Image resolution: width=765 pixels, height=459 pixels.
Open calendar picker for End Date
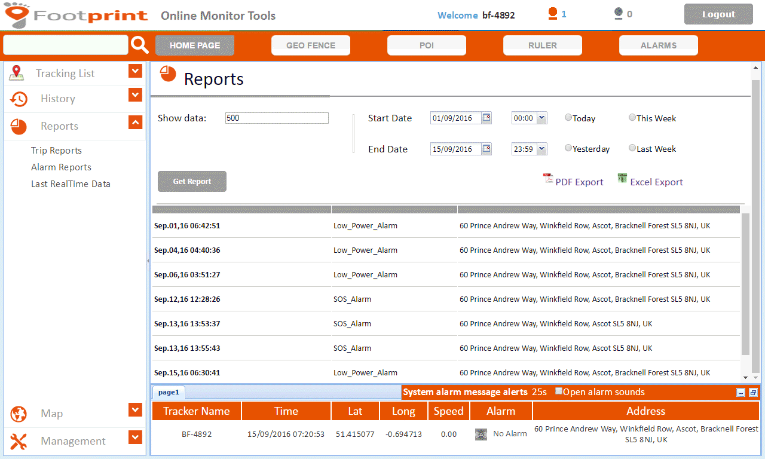click(x=486, y=149)
